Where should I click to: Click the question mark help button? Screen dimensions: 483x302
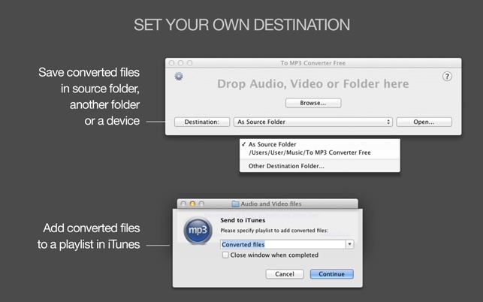(447, 76)
